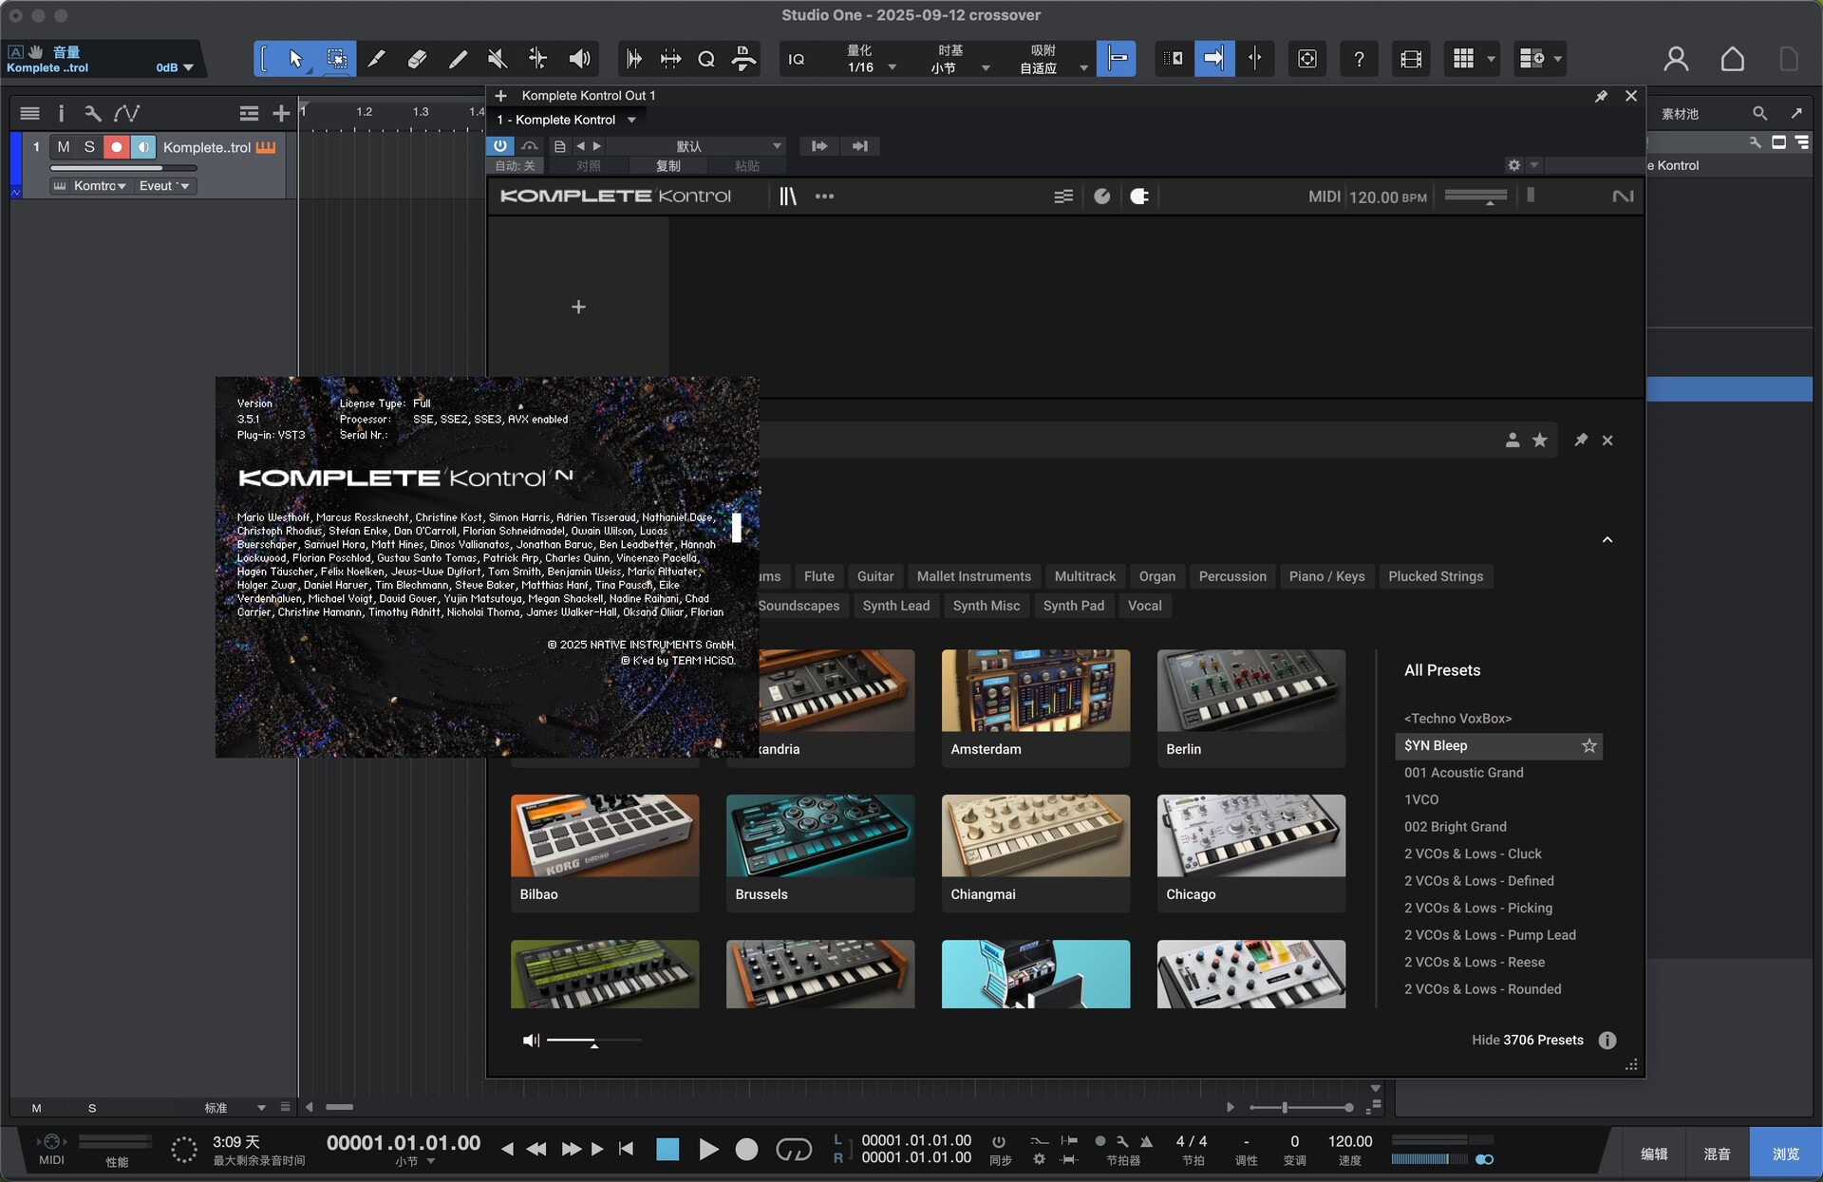Switch to the 浏览 tab
This screenshot has height=1182, width=1823.
(1785, 1154)
